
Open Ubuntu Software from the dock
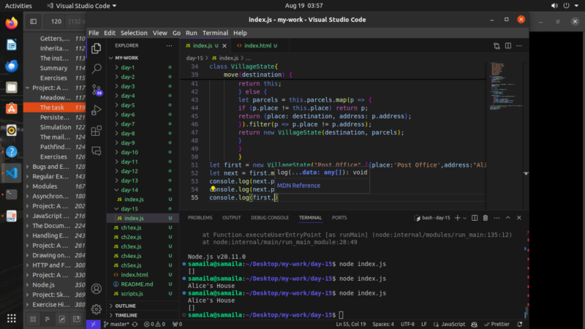click(12, 108)
